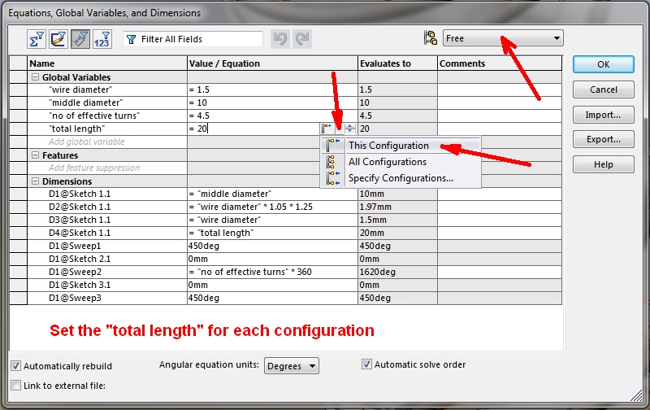Click the All Configurations menu icon
Viewport: 650px width, 410px height.
click(x=331, y=162)
